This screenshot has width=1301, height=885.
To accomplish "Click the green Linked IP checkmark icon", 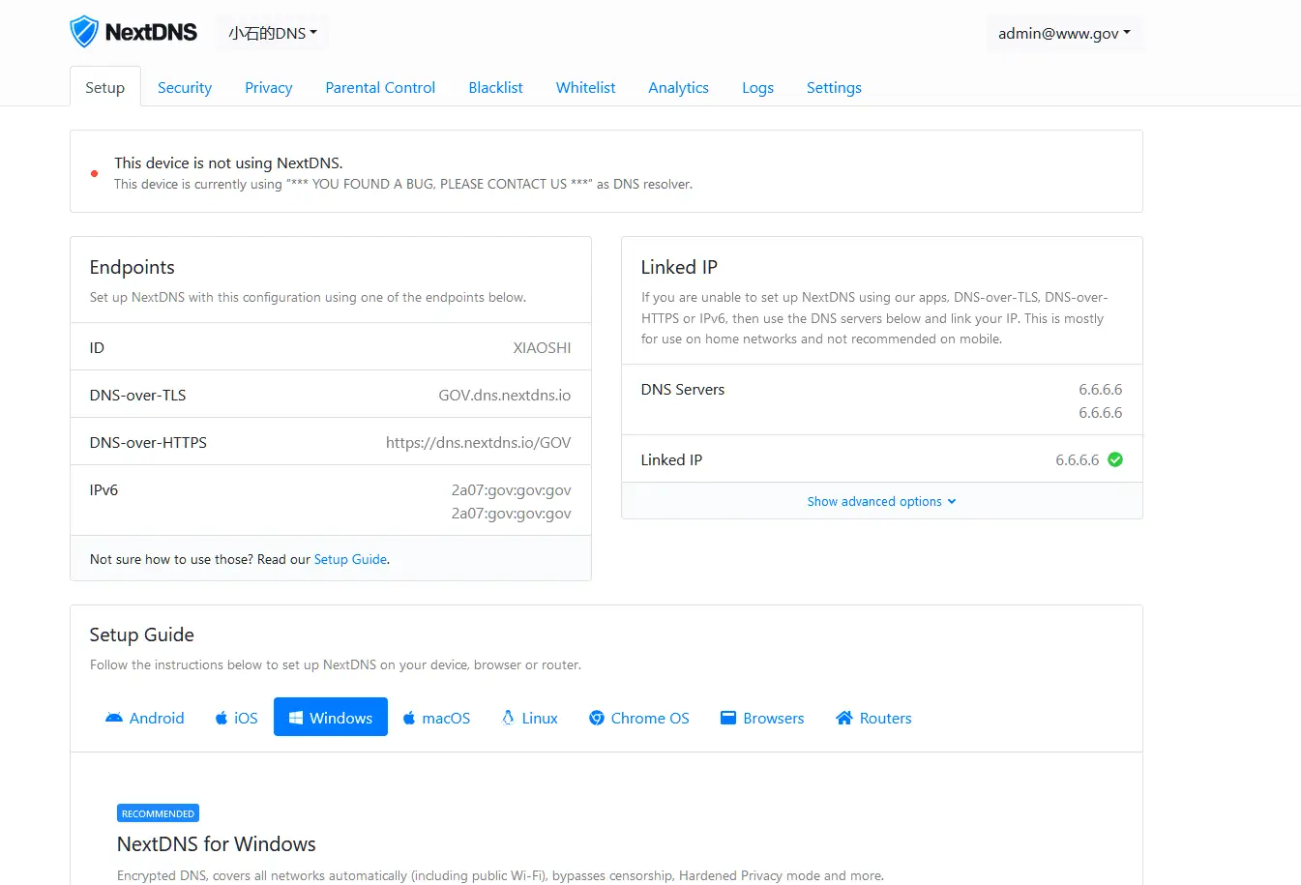I will click(1115, 459).
